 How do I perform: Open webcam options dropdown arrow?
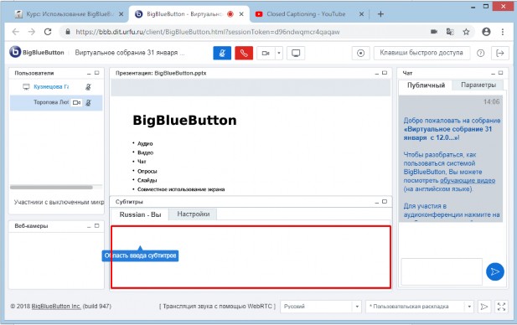[279, 53]
